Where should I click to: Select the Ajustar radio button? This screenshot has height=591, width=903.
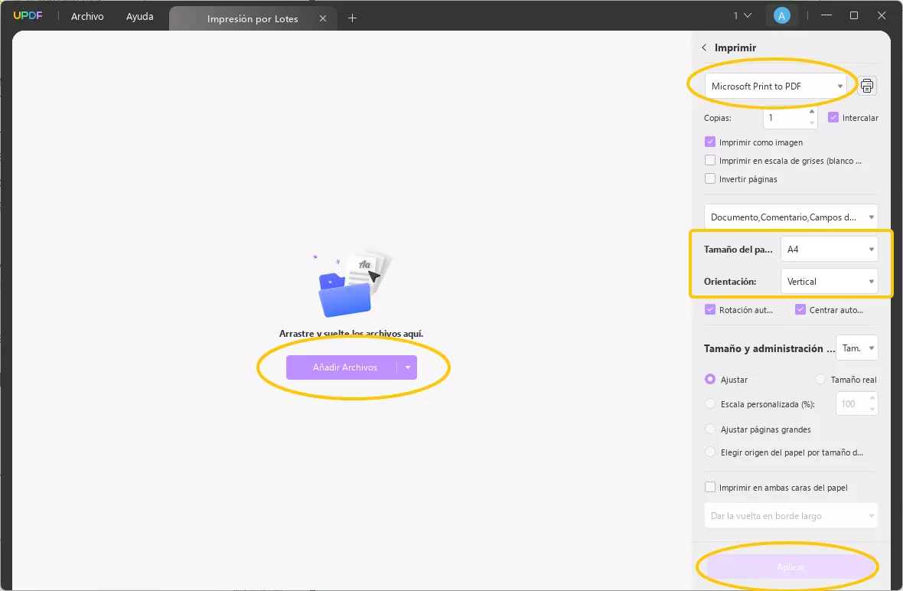coord(710,379)
